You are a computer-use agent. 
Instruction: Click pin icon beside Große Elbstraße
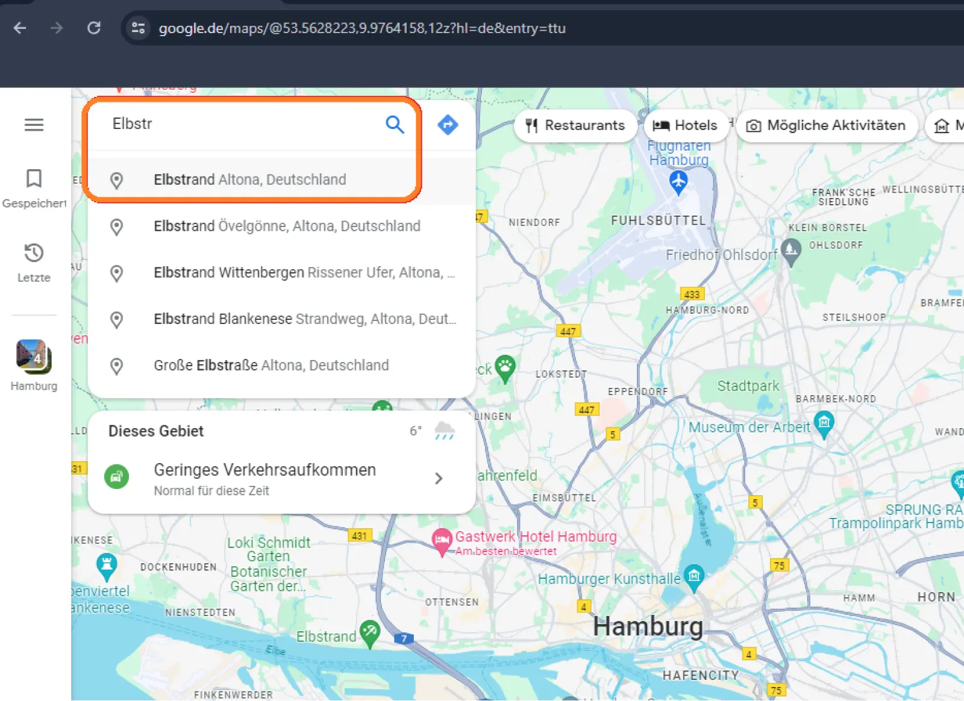116,366
